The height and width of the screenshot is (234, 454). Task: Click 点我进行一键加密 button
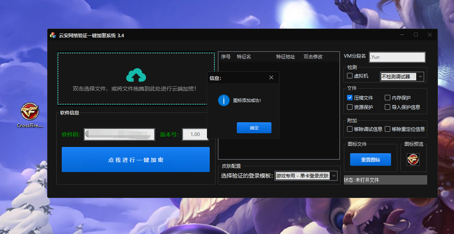[135, 160]
